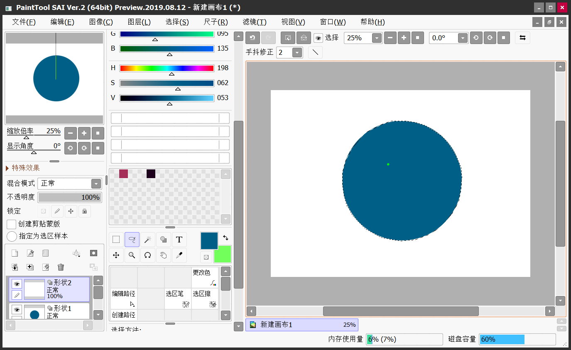Clear the layer with eraser icon

(x=46, y=267)
